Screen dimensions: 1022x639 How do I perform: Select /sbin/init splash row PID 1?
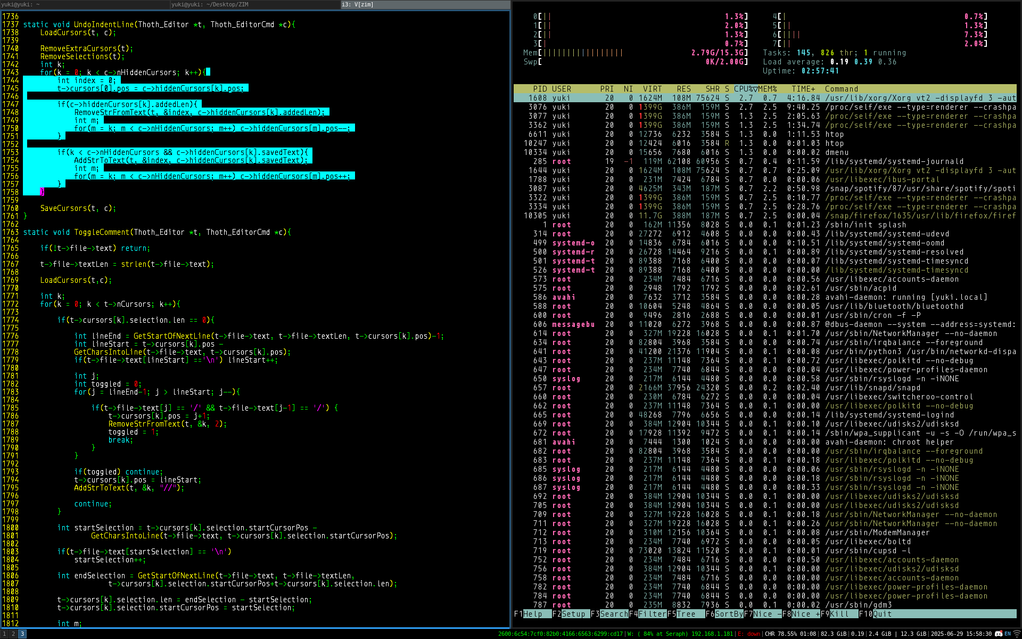765,225
